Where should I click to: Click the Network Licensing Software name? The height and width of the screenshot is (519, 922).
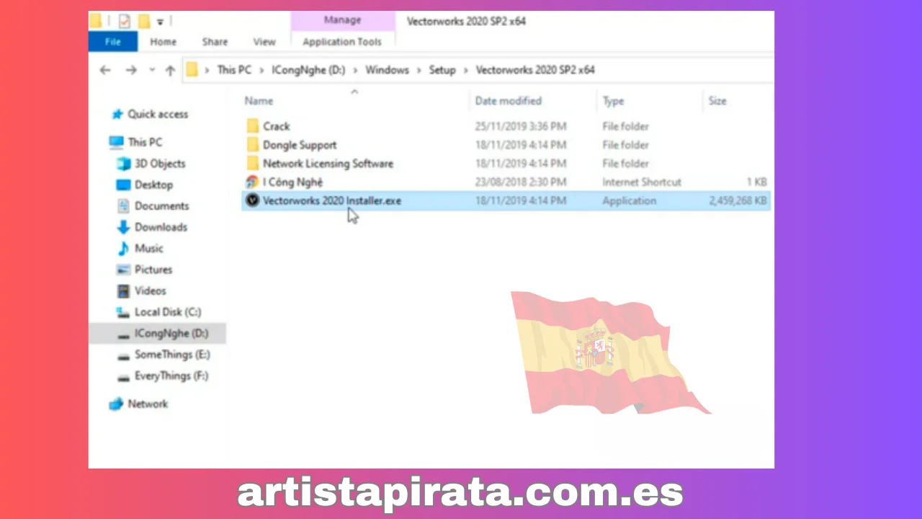click(328, 164)
